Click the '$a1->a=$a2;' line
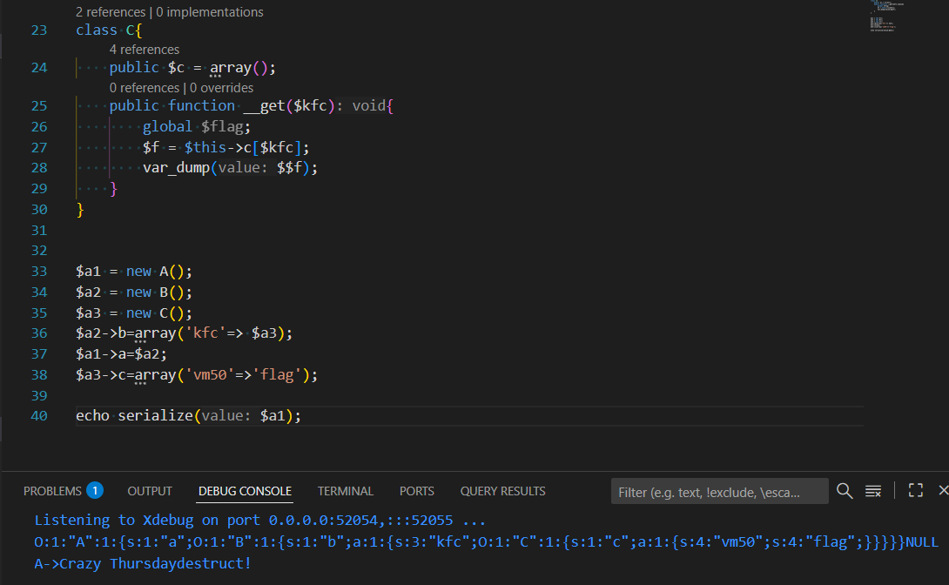The height and width of the screenshot is (585, 949). coord(121,354)
